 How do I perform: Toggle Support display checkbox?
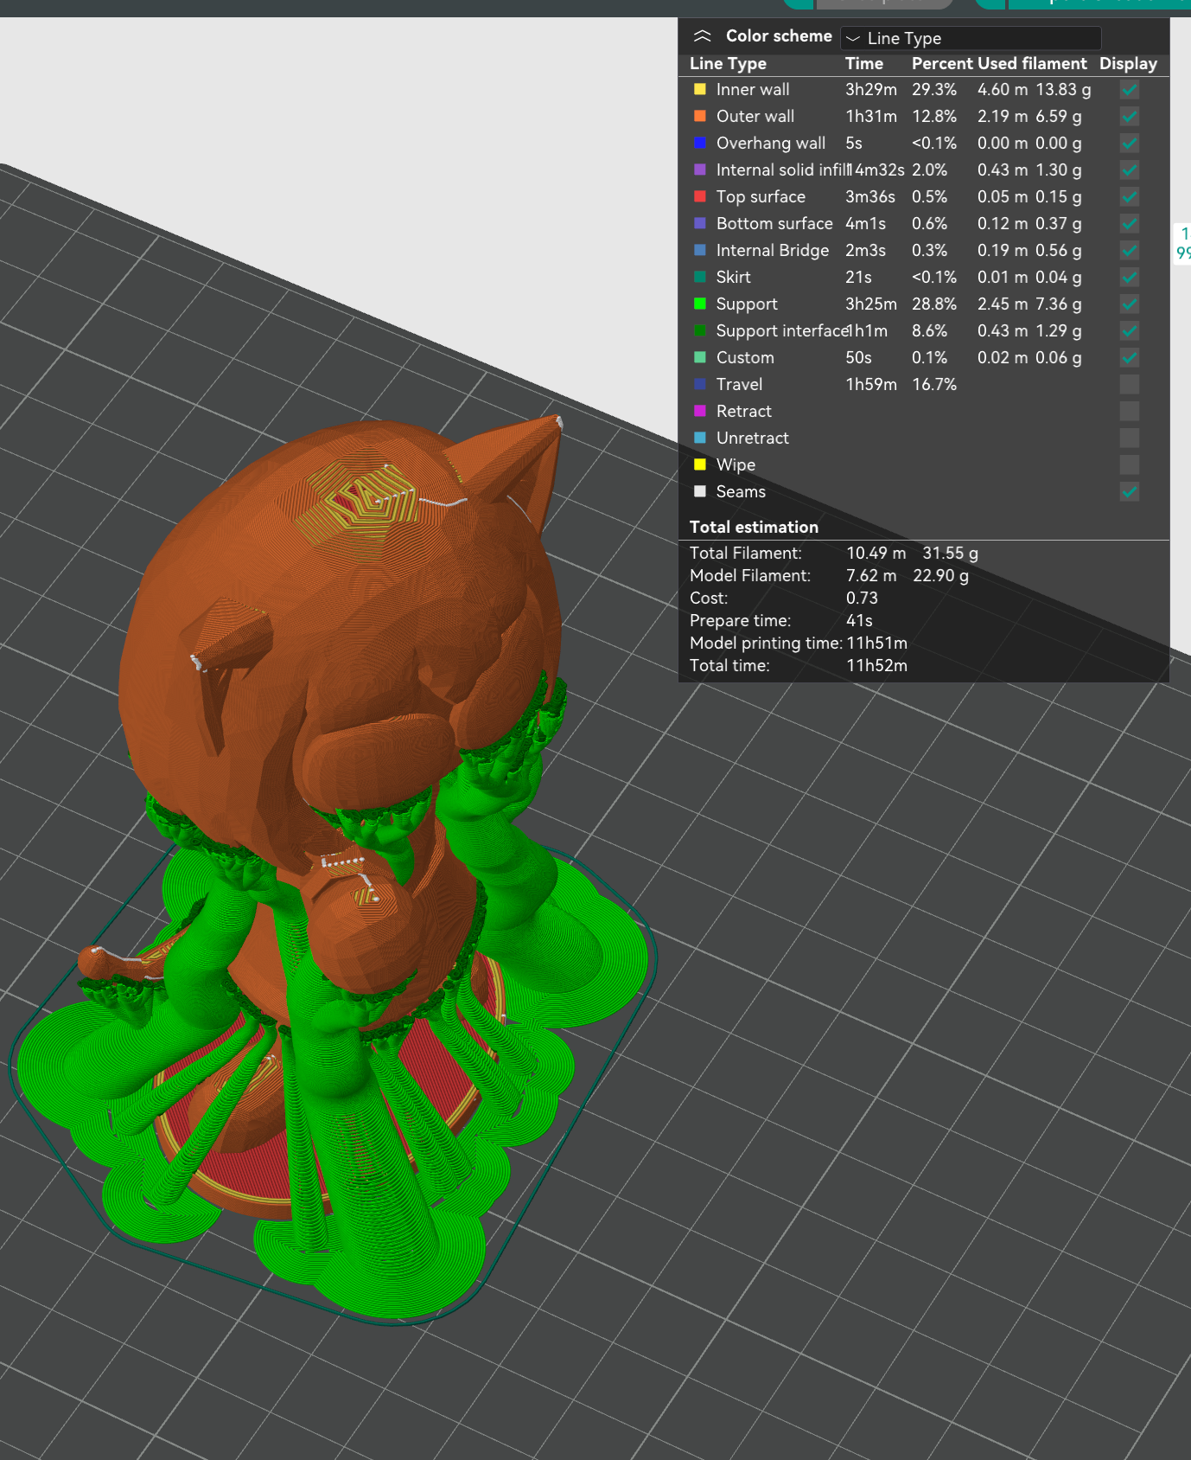1129,304
